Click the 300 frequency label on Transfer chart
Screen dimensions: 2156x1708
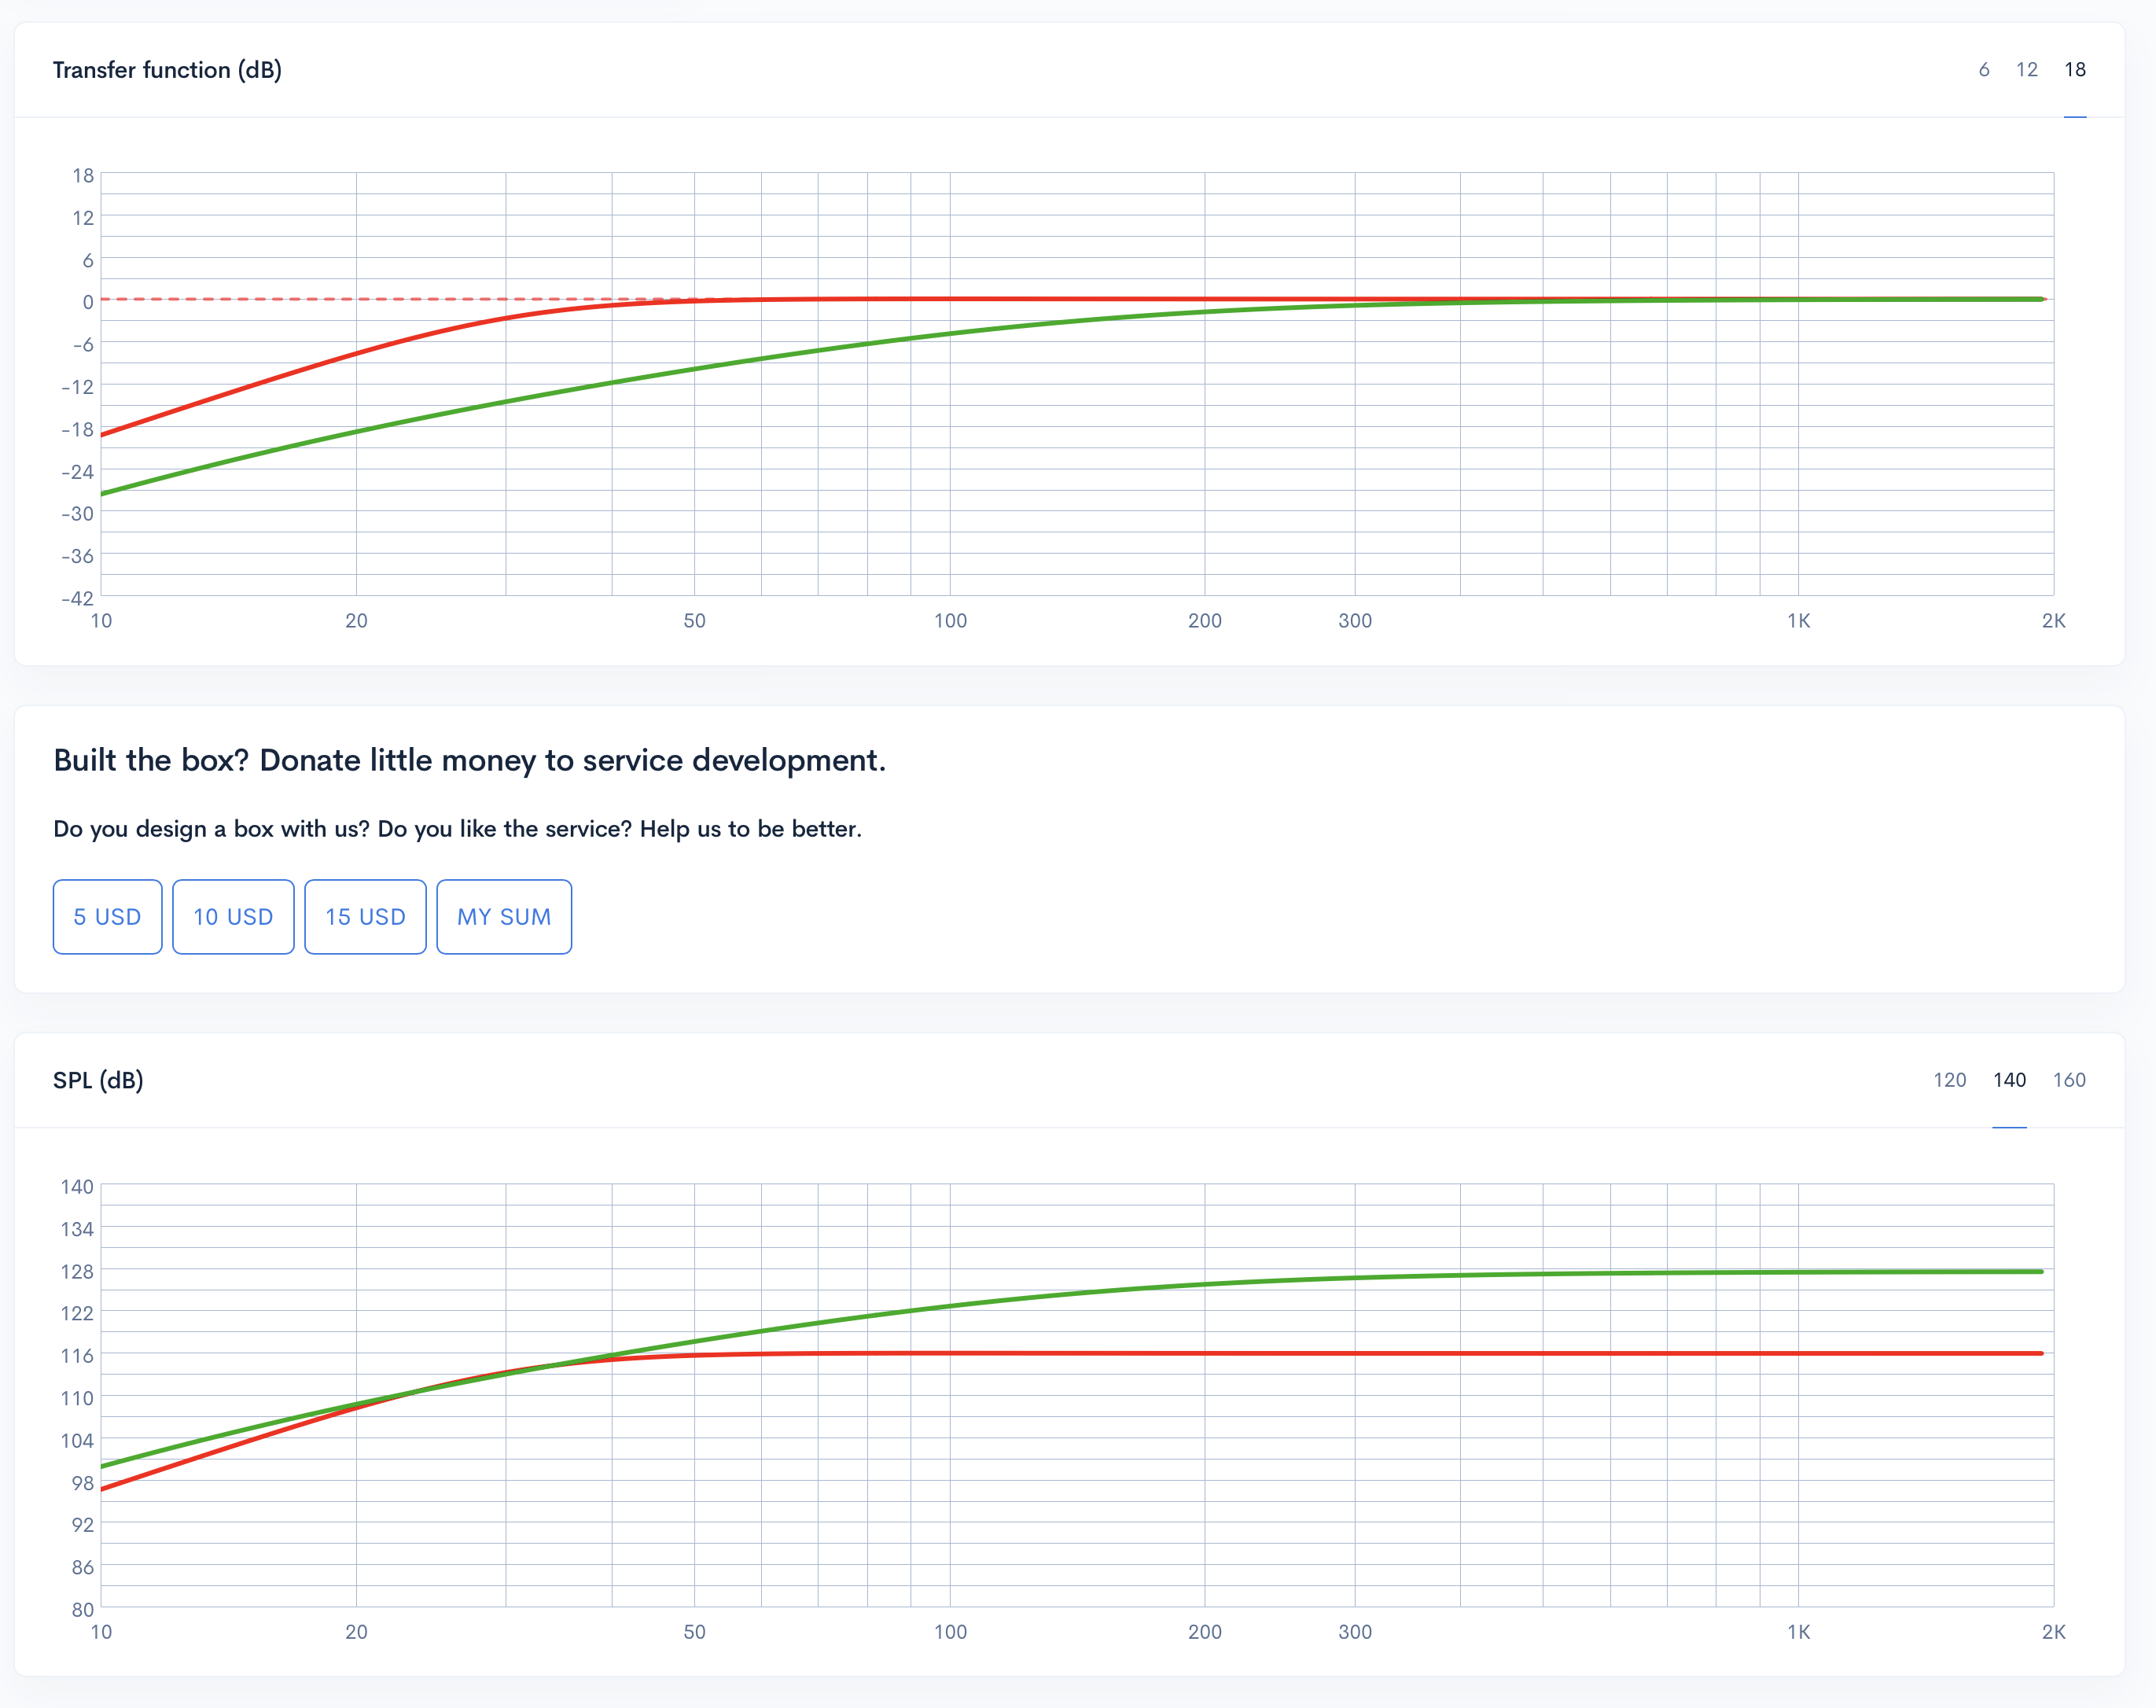point(1355,621)
